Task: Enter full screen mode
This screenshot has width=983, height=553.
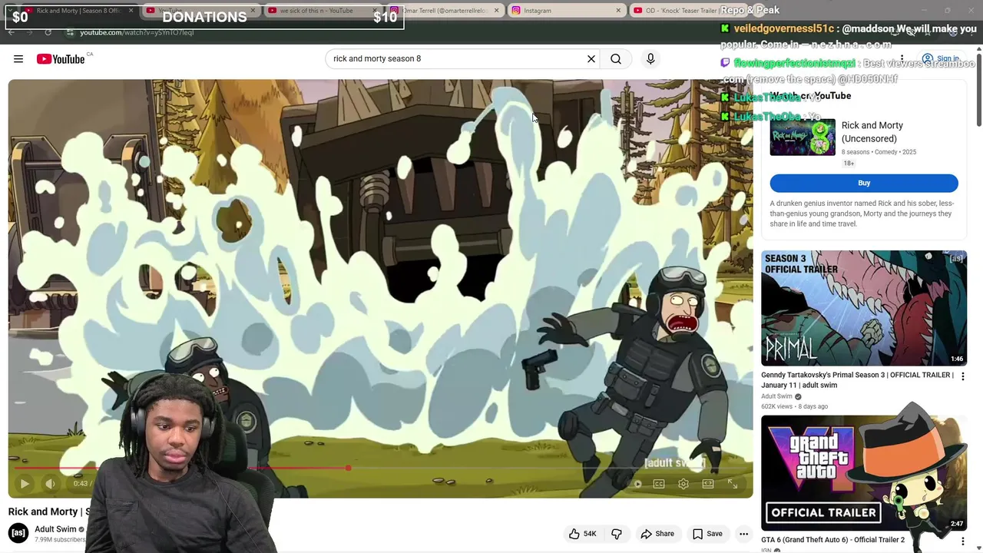Action: click(733, 484)
